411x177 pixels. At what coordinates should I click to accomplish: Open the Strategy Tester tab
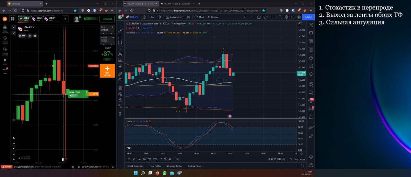[174, 166]
